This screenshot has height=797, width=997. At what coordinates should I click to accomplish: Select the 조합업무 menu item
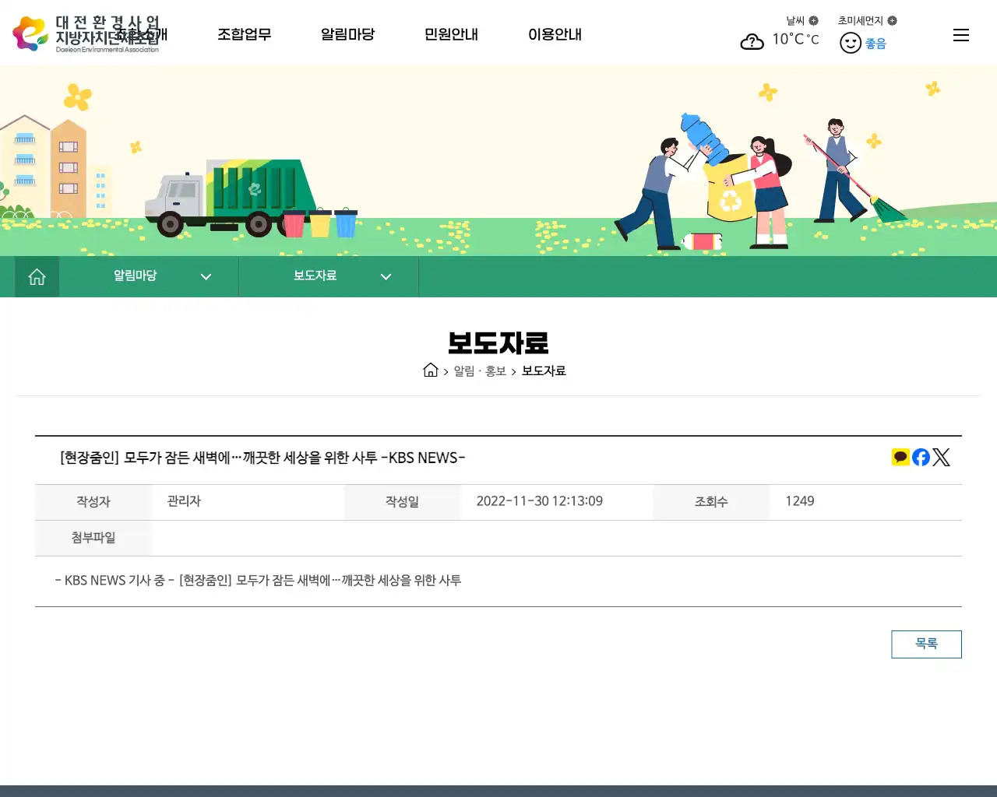coord(245,34)
